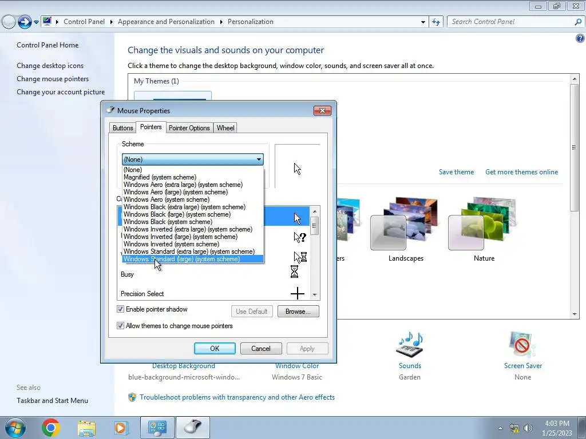Click the Help Select pointer icon
Viewport: 586px width, 439px height.
pyautogui.click(x=300, y=237)
